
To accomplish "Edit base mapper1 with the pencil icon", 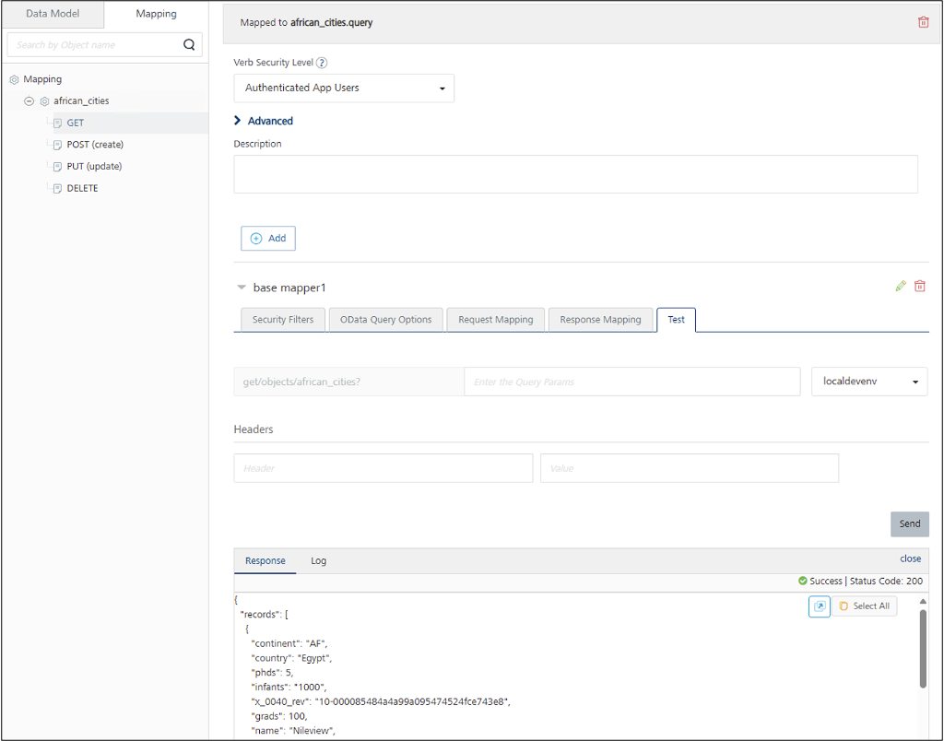I will pyautogui.click(x=901, y=287).
